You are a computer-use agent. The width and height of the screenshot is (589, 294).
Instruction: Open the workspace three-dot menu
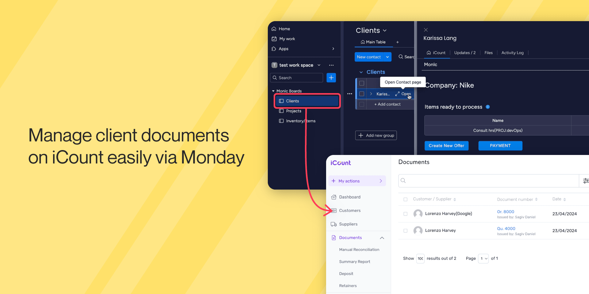point(331,65)
